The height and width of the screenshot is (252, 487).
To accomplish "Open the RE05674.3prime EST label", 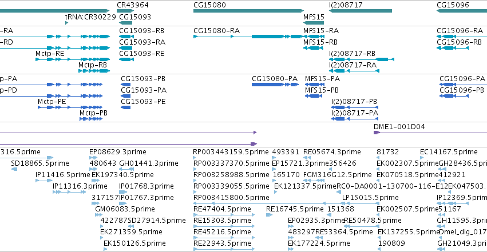I will pyautogui.click(x=332, y=152).
